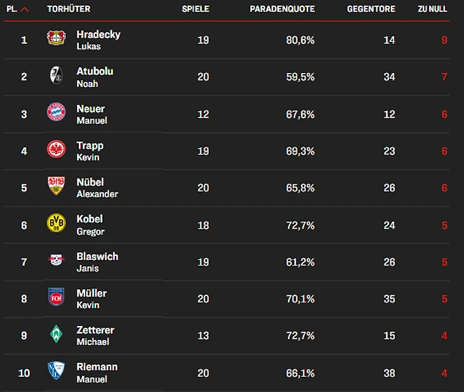
Task: Click the VfL Bochum club logo
Action: coord(56,370)
